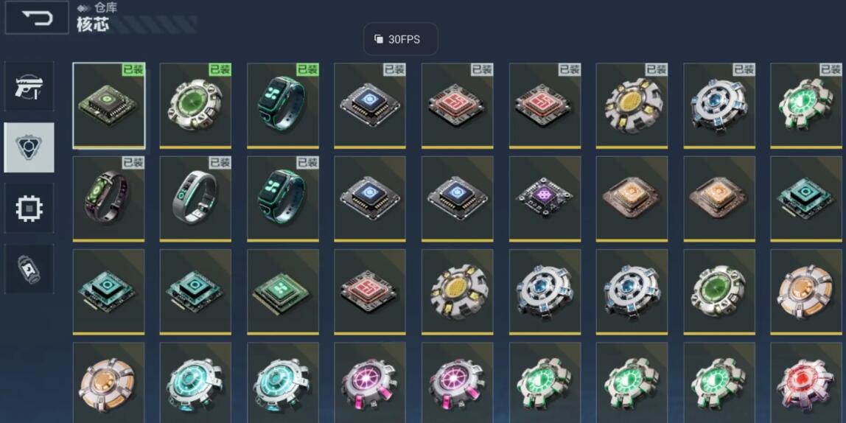Screen dimensions: 846x423
Task: Select the highlighted green chip core
Action: [x=109, y=105]
